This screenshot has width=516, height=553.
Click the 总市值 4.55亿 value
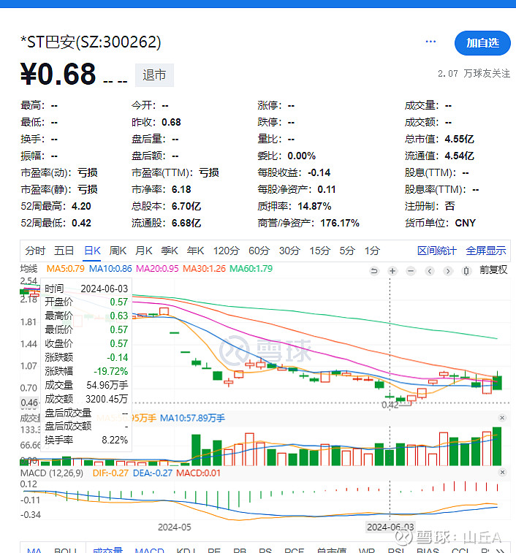point(459,139)
